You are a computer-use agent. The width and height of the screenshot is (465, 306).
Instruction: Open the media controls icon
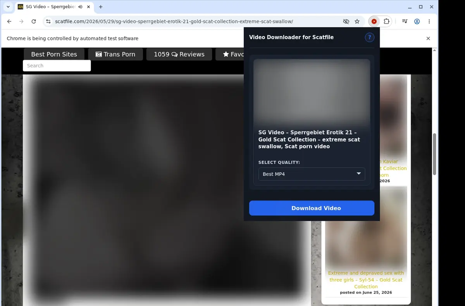point(405,22)
